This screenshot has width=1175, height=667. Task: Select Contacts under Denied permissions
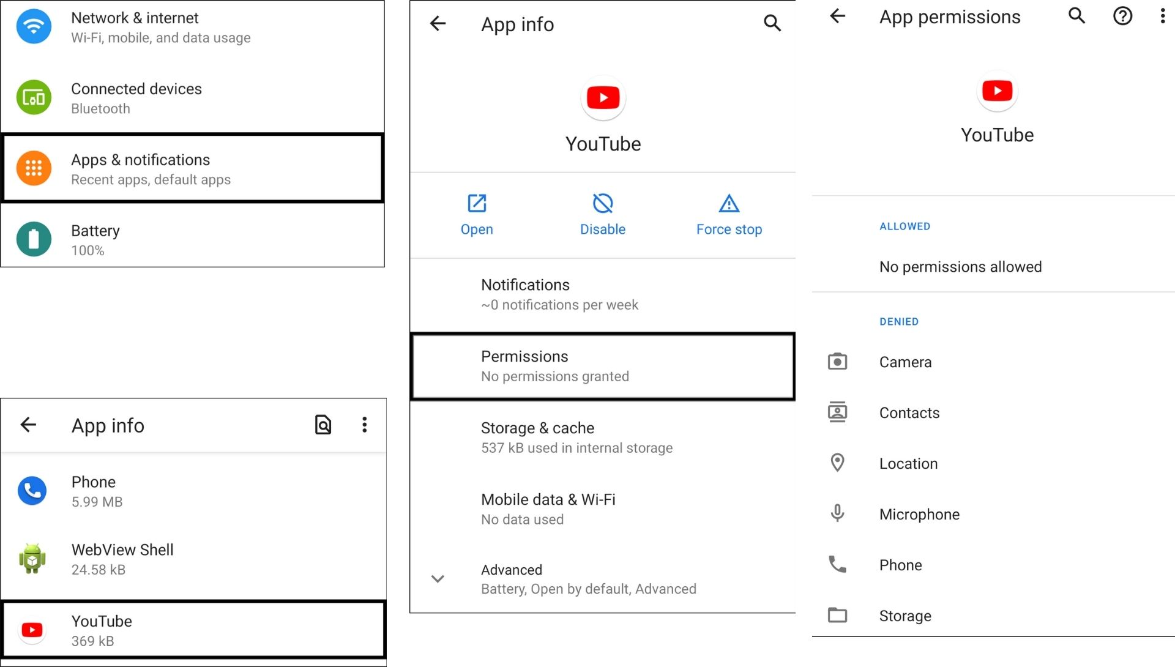coord(993,412)
